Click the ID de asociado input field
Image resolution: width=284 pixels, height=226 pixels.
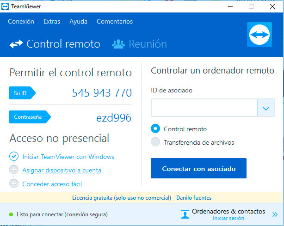204,108
